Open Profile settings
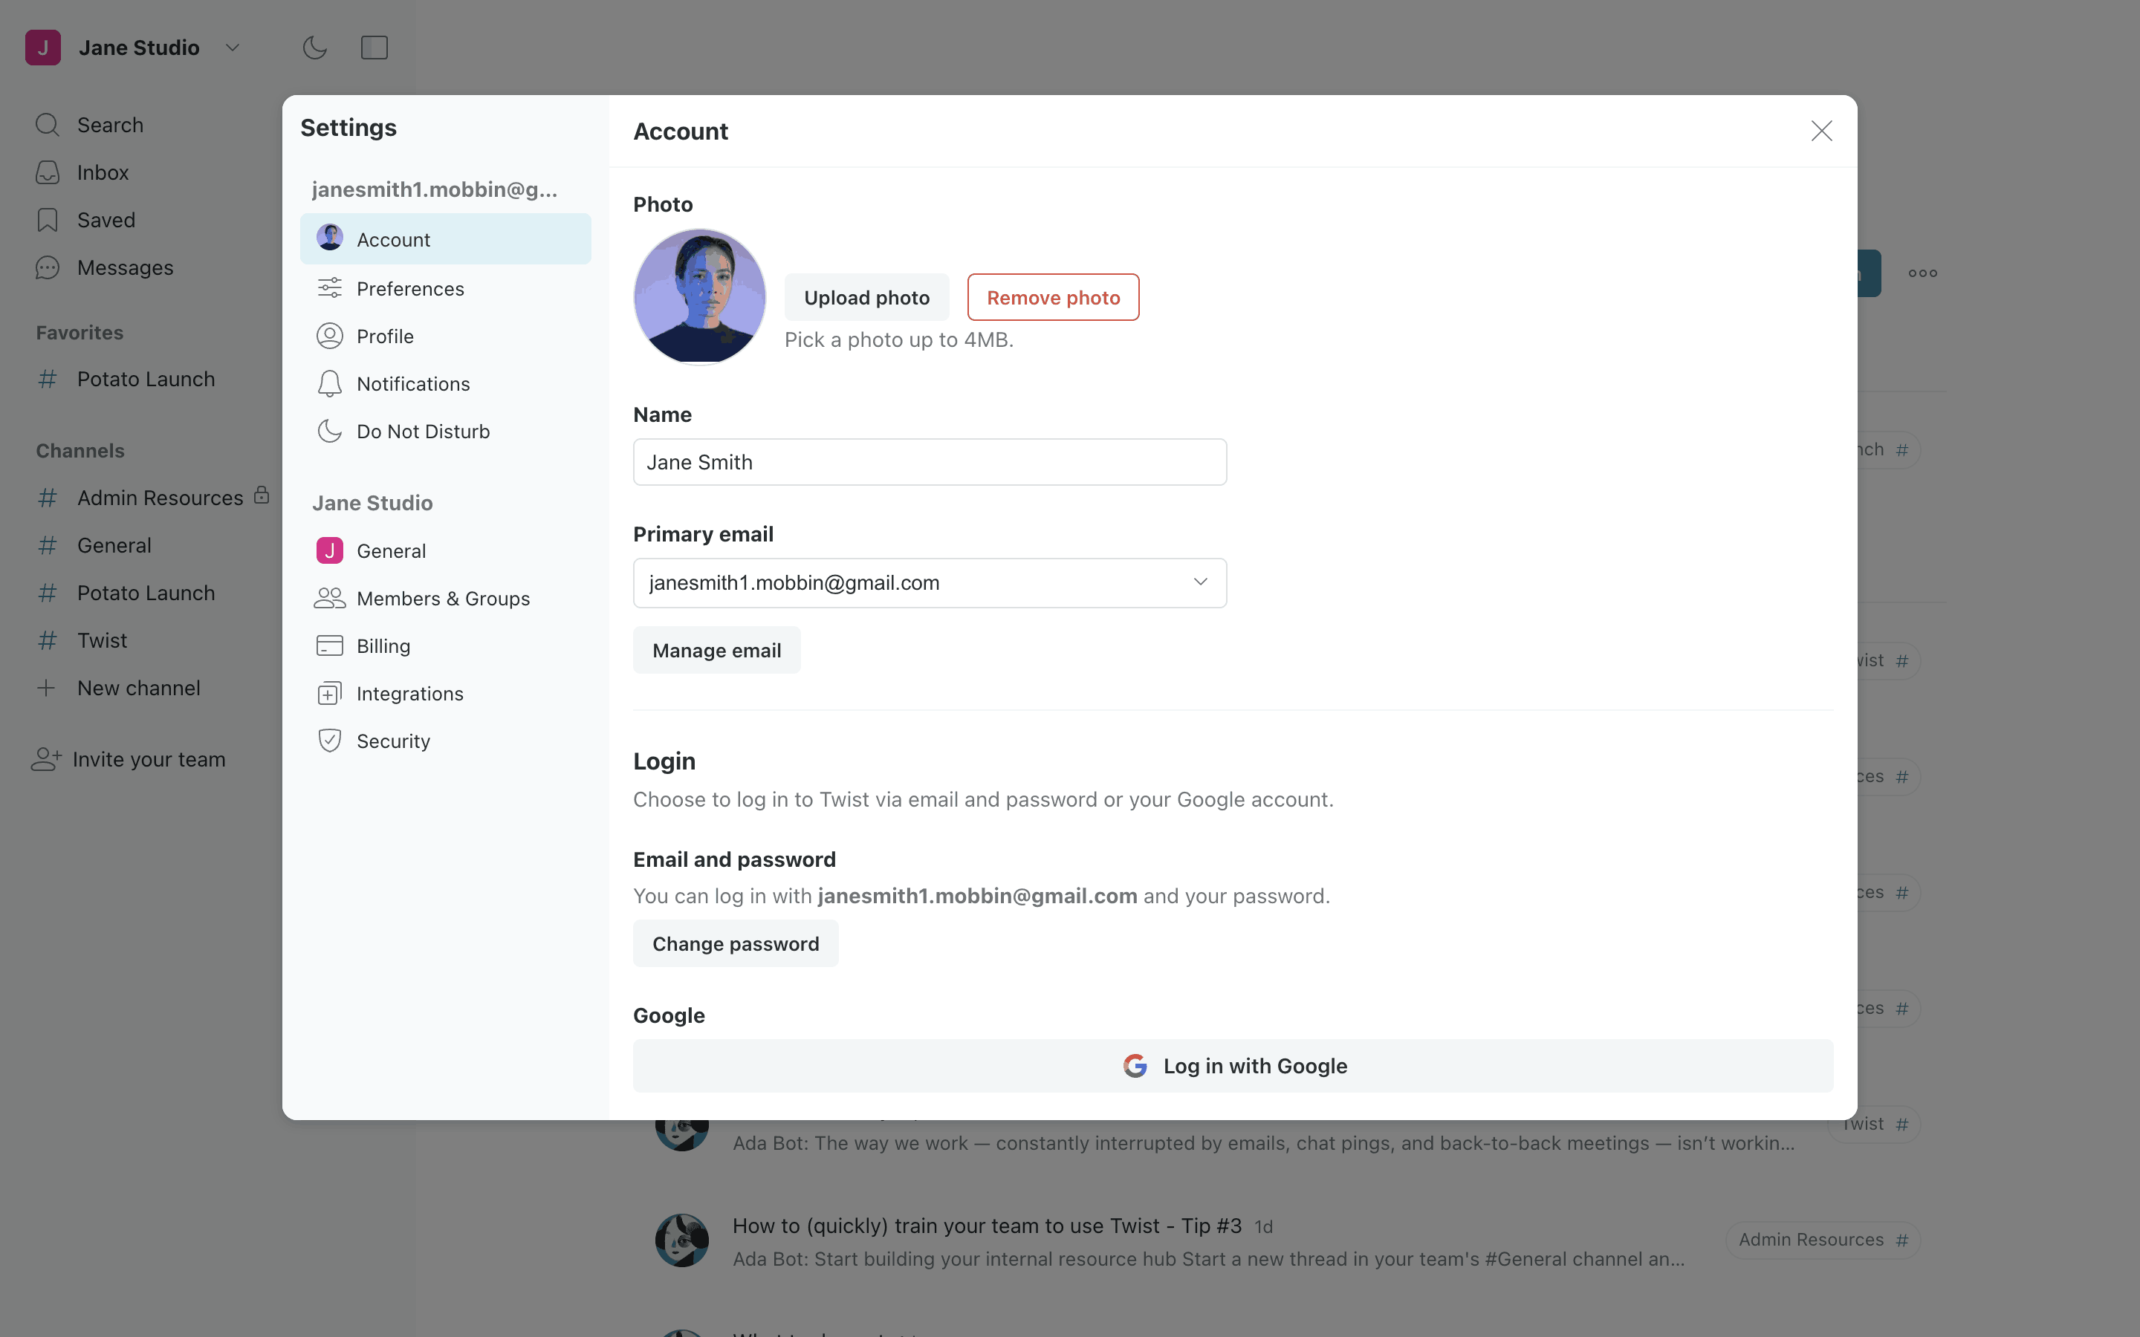This screenshot has height=1337, width=2140. pyautogui.click(x=385, y=336)
